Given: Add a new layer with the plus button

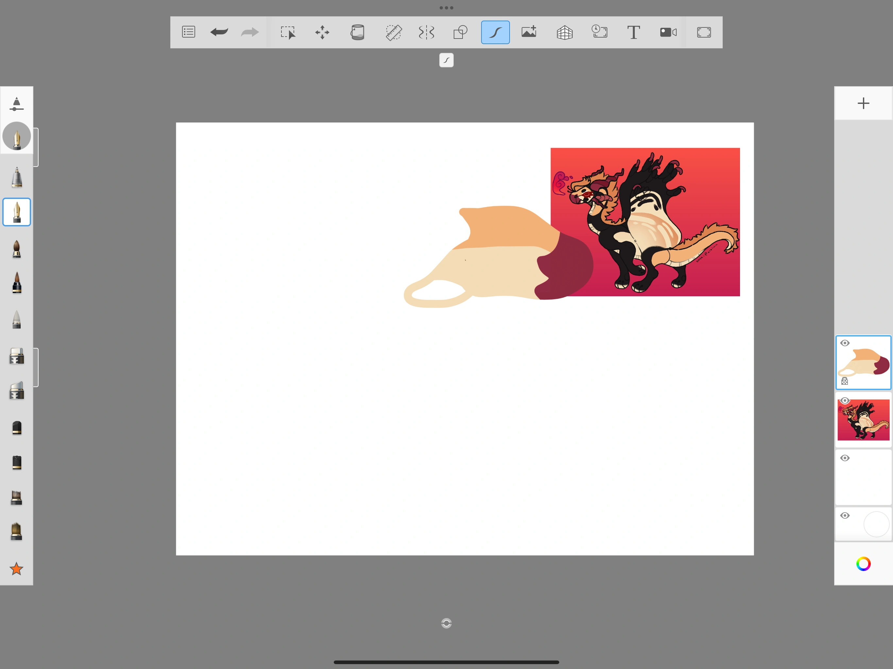Looking at the screenshot, I should coord(863,103).
